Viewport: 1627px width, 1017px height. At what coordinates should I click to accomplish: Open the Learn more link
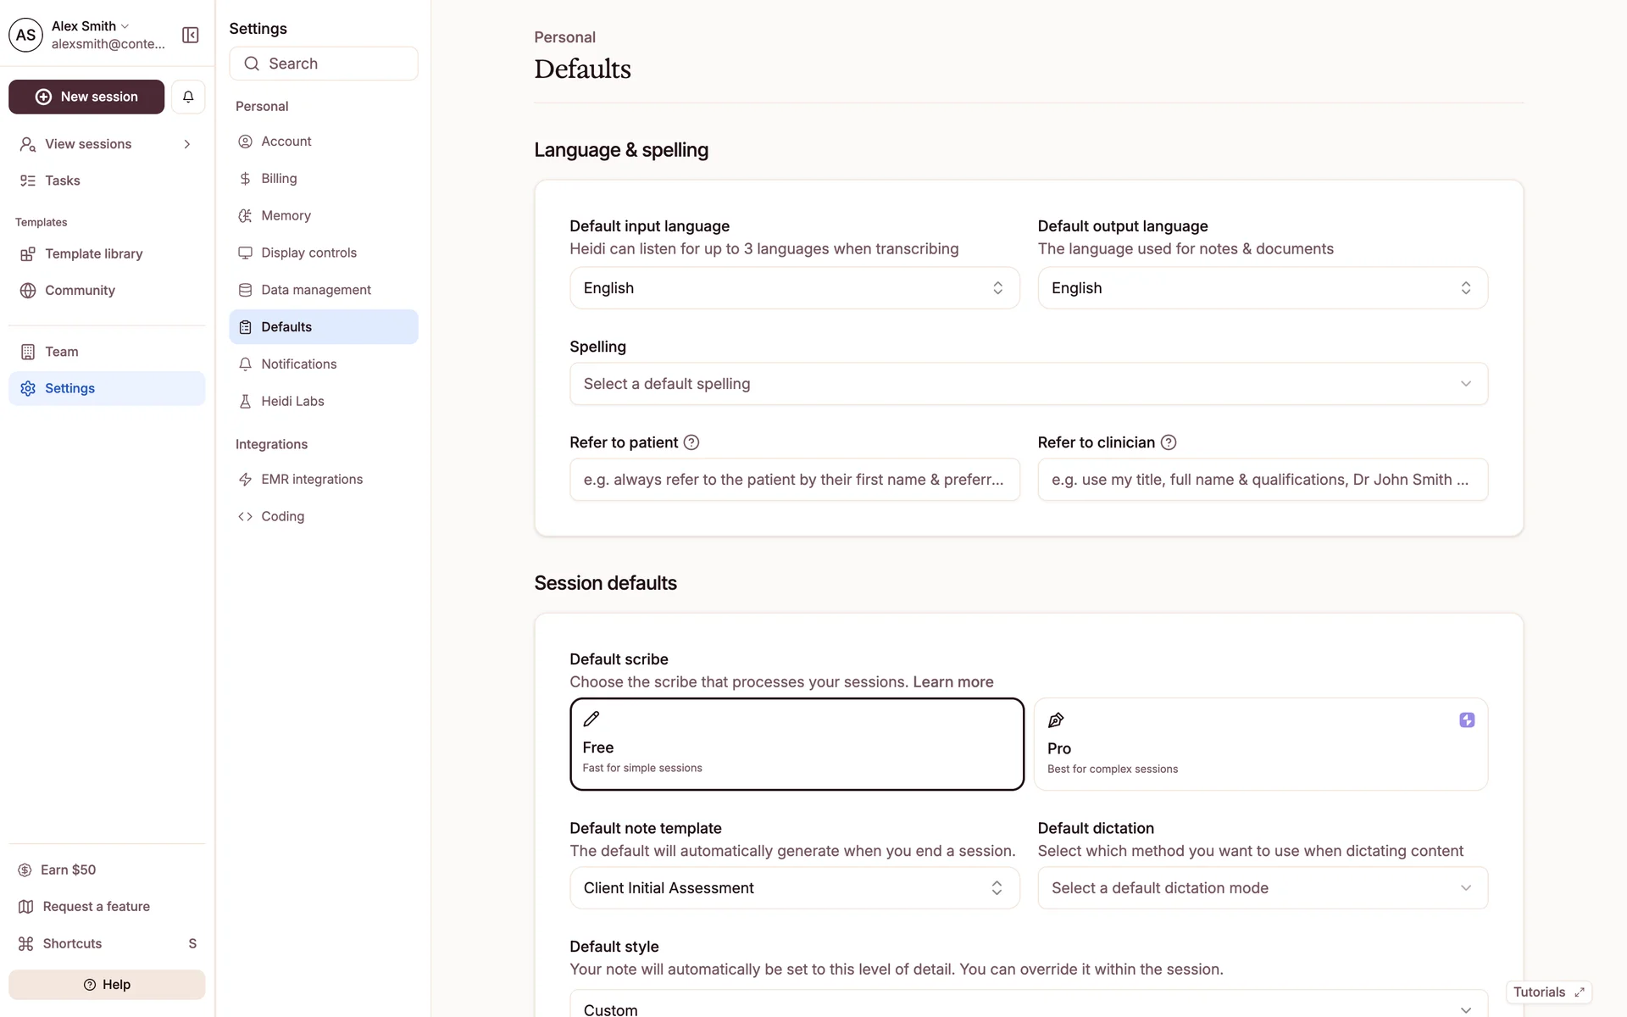tap(952, 682)
